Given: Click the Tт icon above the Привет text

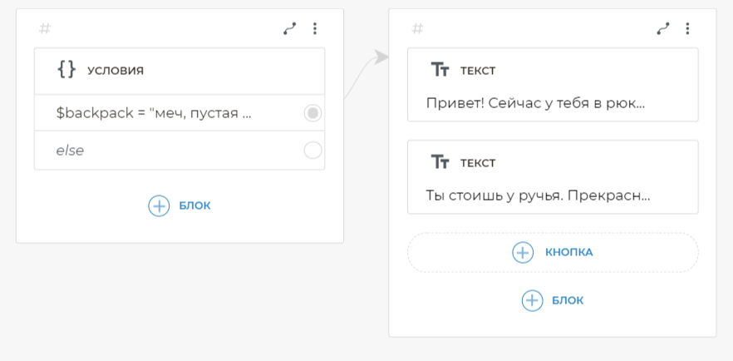Looking at the screenshot, I should tap(440, 70).
